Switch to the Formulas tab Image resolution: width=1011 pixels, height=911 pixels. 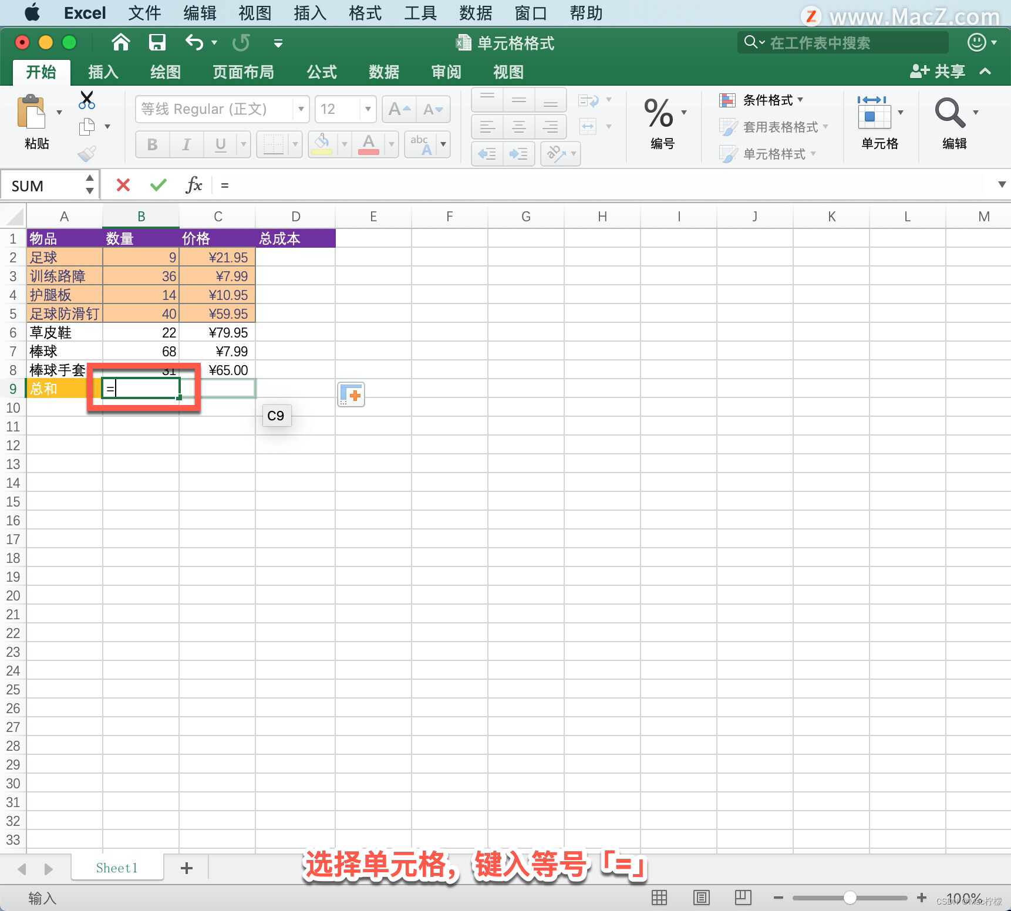(322, 72)
